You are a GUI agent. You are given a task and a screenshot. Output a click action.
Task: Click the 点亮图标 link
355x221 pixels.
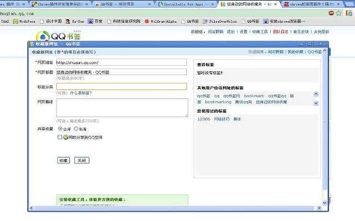[321, 32]
